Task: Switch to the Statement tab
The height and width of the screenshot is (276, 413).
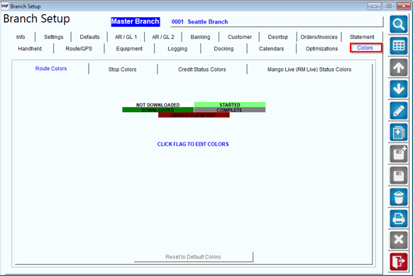Action: coord(362,37)
